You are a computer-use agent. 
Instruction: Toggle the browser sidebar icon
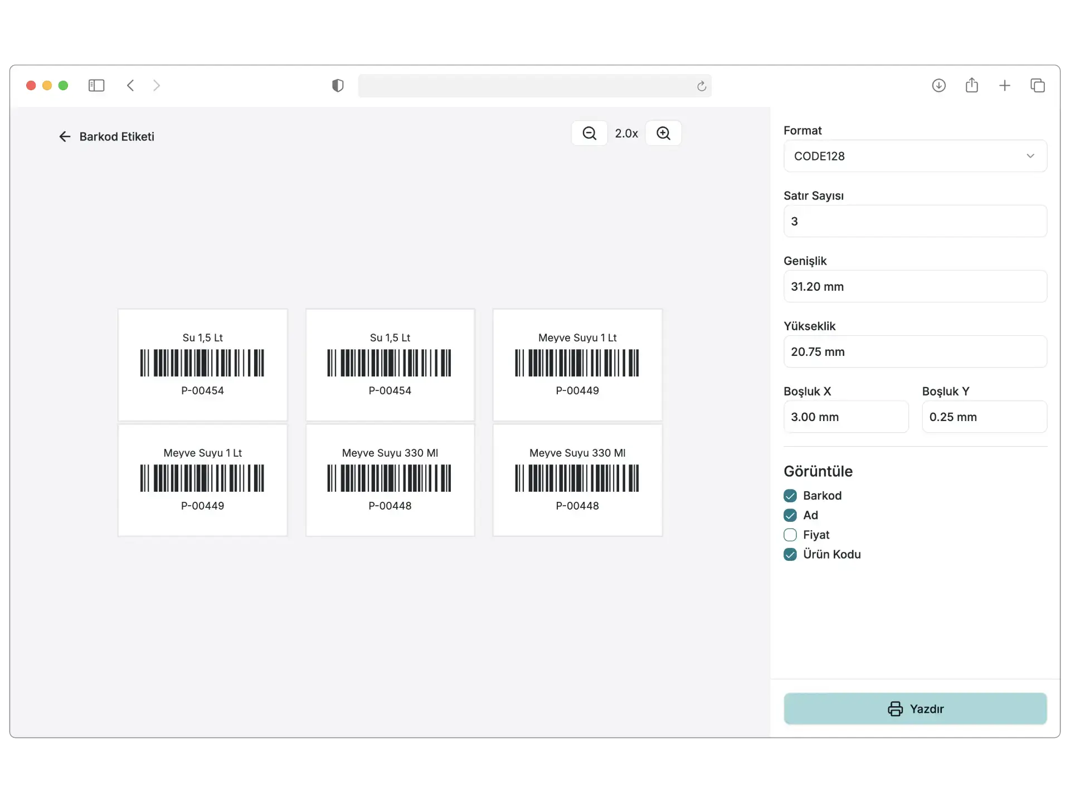point(96,85)
